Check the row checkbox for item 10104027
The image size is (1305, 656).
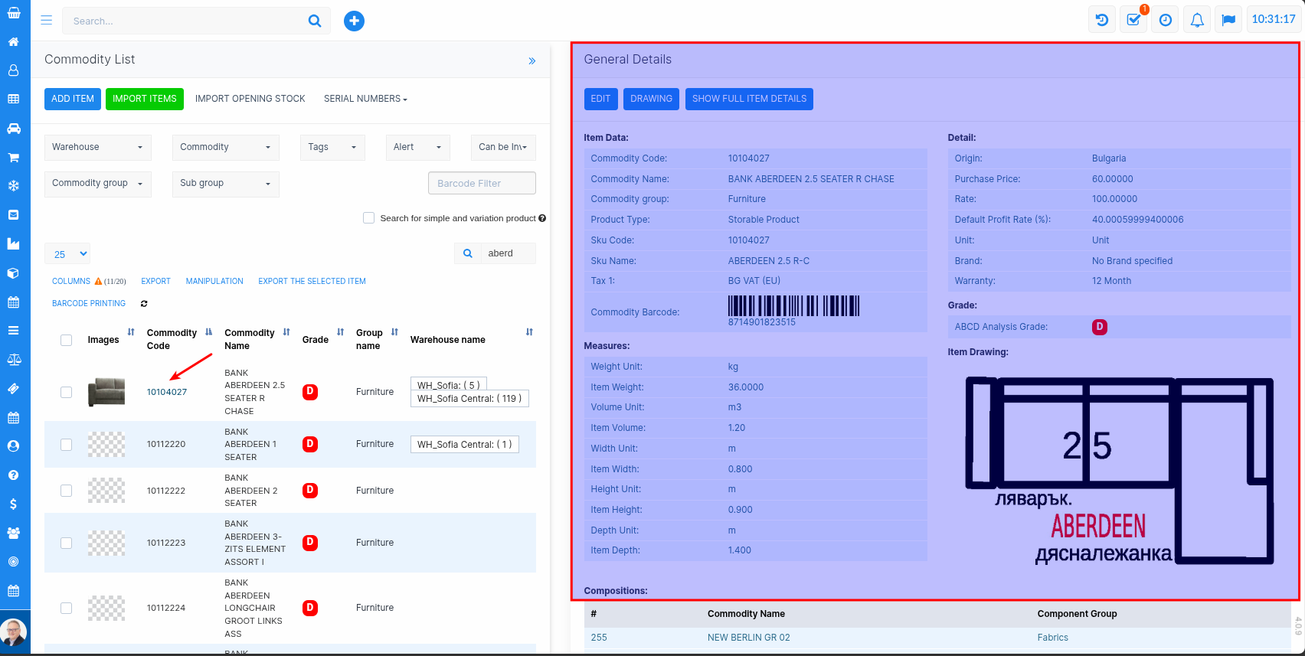(67, 392)
